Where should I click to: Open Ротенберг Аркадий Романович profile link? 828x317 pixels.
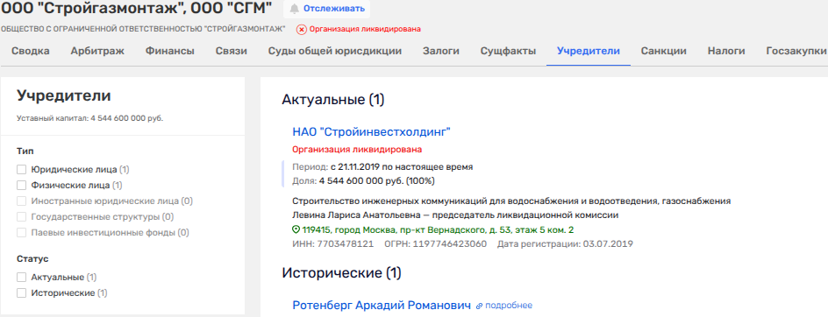click(382, 306)
